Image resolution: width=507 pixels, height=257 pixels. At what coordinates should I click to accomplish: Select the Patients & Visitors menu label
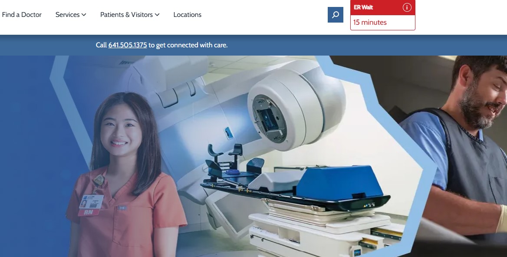(x=126, y=15)
